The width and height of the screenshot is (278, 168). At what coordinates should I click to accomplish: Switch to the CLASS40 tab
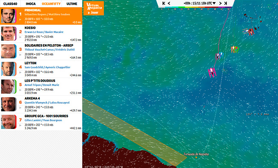click(x=10, y=3)
